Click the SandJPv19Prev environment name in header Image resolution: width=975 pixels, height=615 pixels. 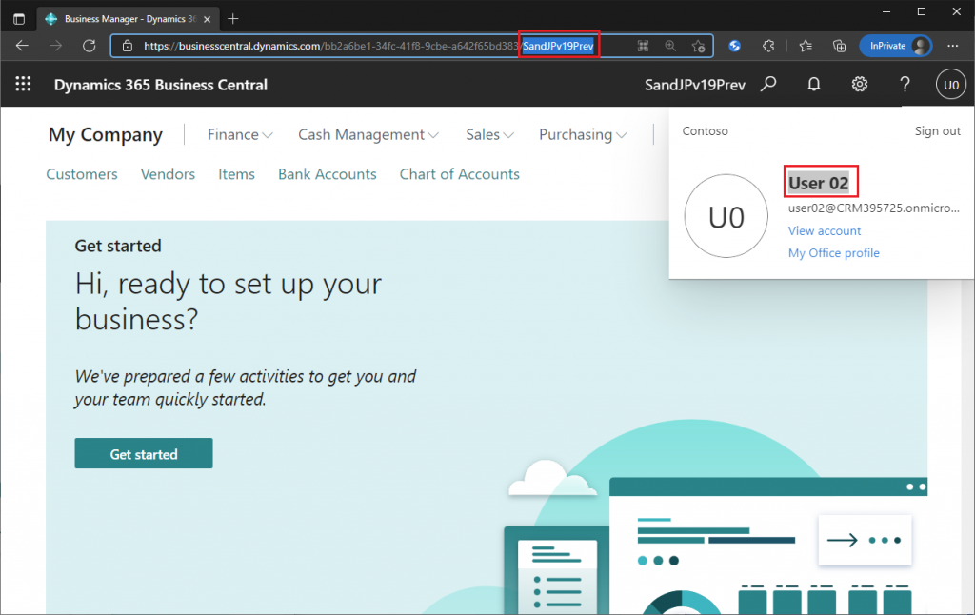pos(694,85)
